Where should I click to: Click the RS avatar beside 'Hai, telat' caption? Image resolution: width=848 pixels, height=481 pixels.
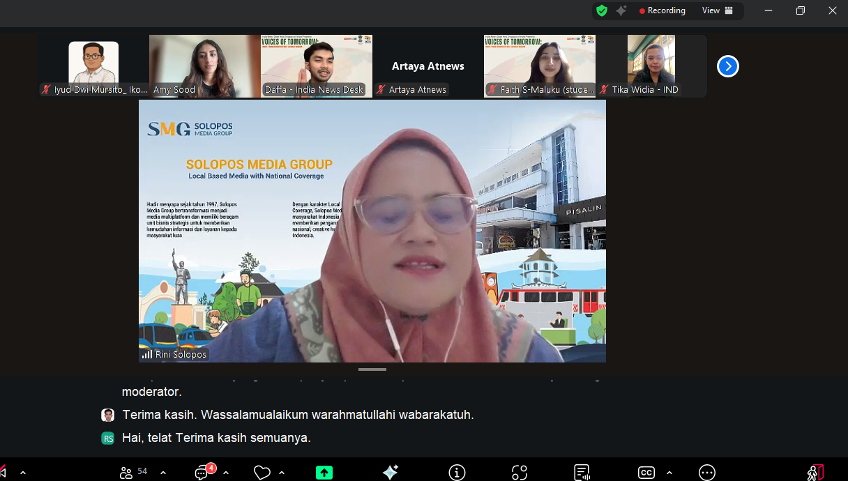(x=108, y=438)
